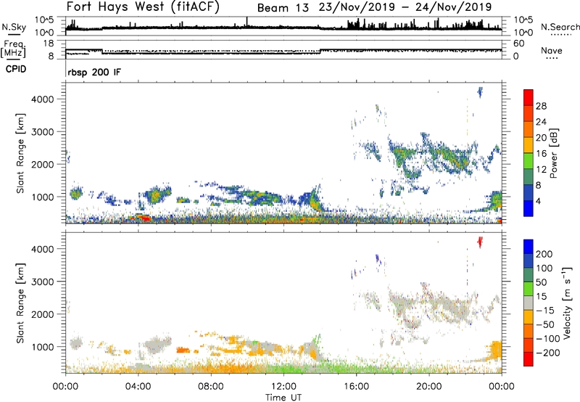
Task: Click the velocity scale value '200'
Action: coord(544,254)
